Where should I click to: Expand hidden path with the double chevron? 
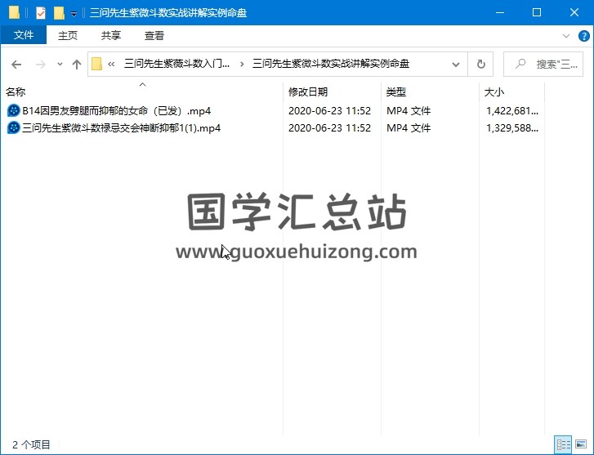[x=111, y=64]
